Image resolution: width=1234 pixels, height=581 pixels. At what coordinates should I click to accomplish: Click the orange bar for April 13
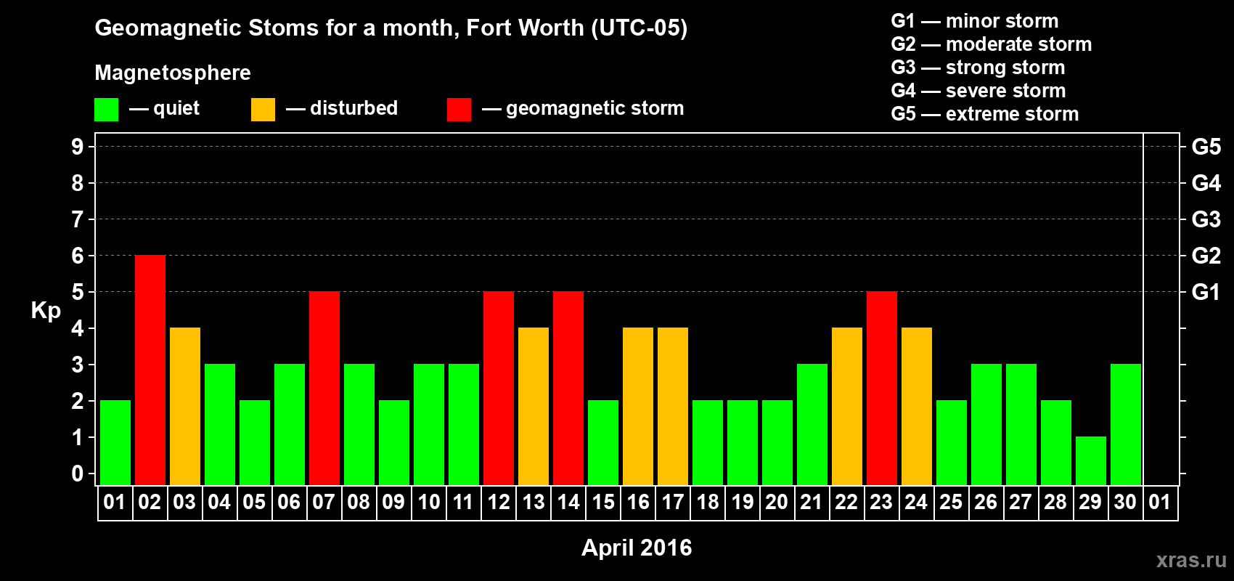point(534,407)
